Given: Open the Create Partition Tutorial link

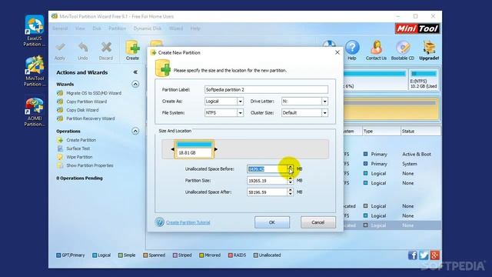Looking at the screenshot, I should (188, 222).
